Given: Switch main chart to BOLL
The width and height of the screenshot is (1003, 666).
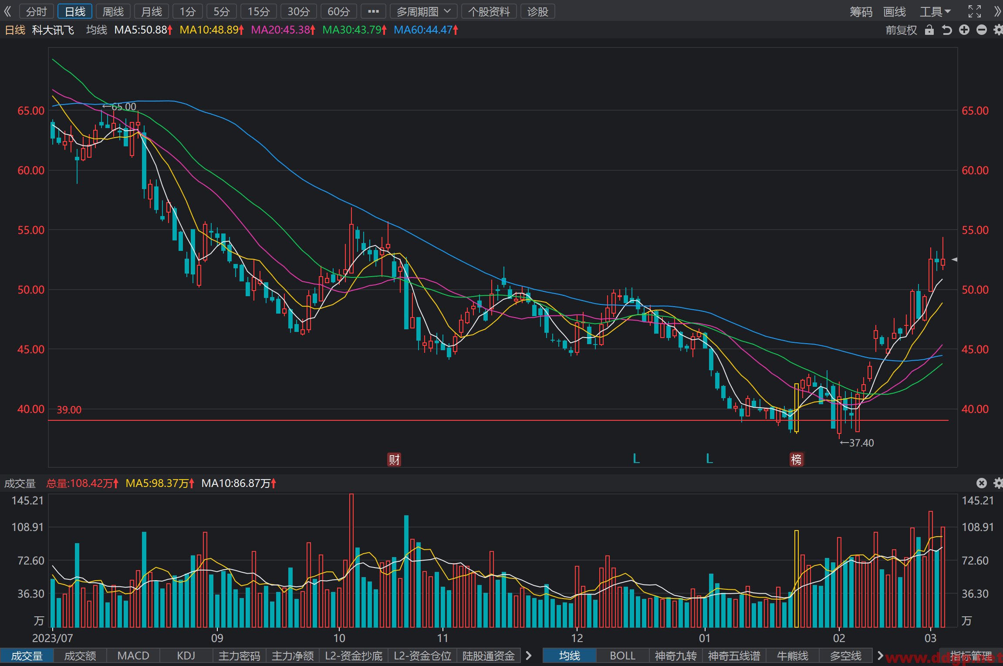Looking at the screenshot, I should coord(623,656).
